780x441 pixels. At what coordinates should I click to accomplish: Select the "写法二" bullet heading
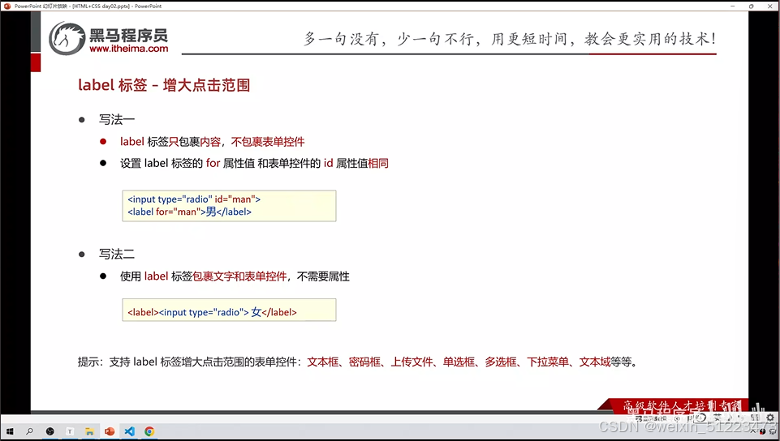point(116,255)
